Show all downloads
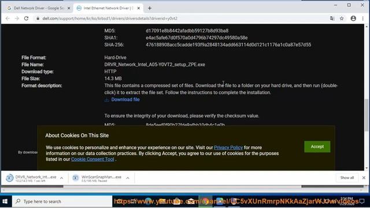The width and height of the screenshot is (370, 208). [x=347, y=178]
